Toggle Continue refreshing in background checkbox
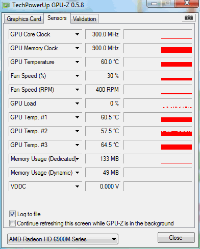200x249 pixels. 12,223
